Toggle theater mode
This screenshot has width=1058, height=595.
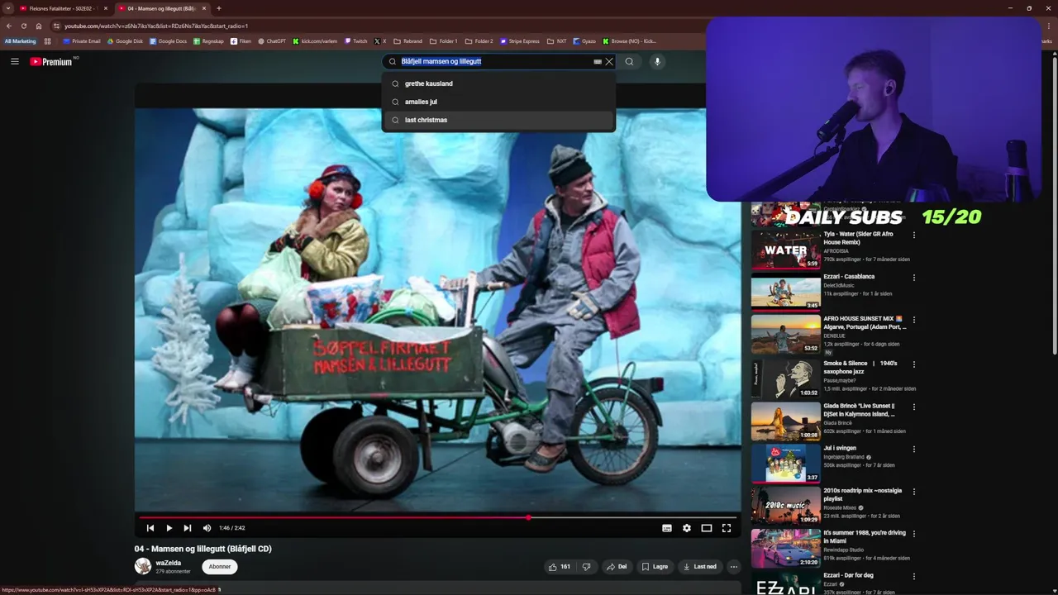pos(707,528)
